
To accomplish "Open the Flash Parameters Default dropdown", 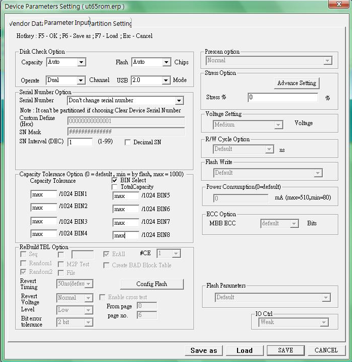I will click(272, 297).
